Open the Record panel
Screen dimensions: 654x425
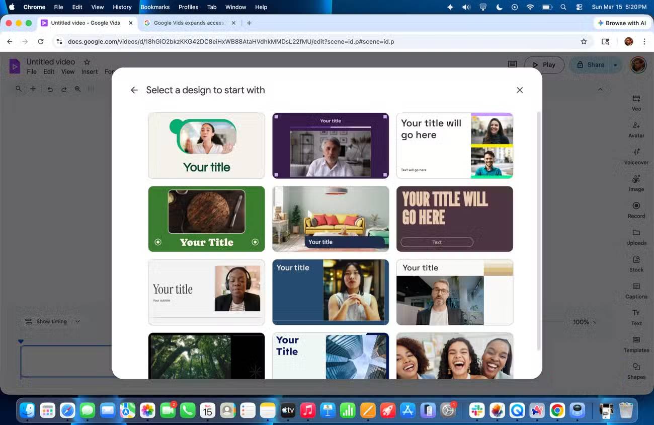point(636,209)
